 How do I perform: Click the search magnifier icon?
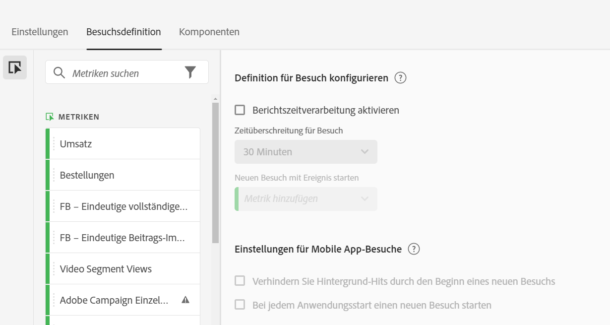pos(59,73)
